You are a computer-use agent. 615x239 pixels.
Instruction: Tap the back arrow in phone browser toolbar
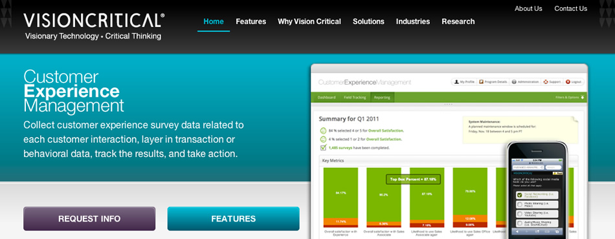point(517,231)
